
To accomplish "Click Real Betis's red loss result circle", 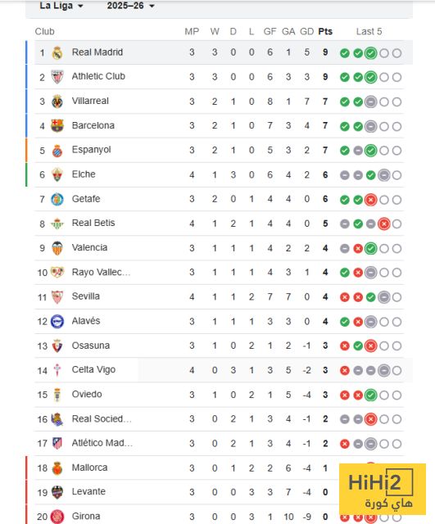I will tap(384, 224).
